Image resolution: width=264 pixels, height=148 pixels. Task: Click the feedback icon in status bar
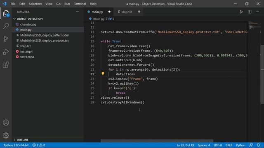coord(251,145)
